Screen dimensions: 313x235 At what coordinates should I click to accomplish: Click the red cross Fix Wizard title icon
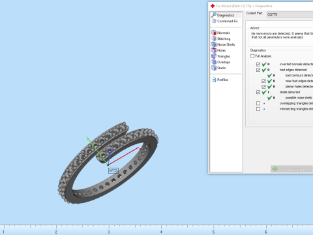(213, 6)
